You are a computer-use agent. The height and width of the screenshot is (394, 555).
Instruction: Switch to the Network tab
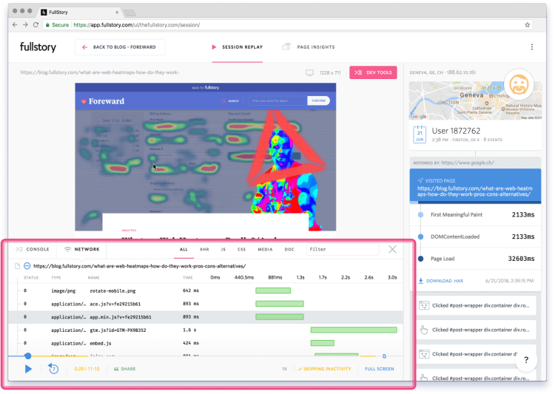pyautogui.click(x=82, y=249)
